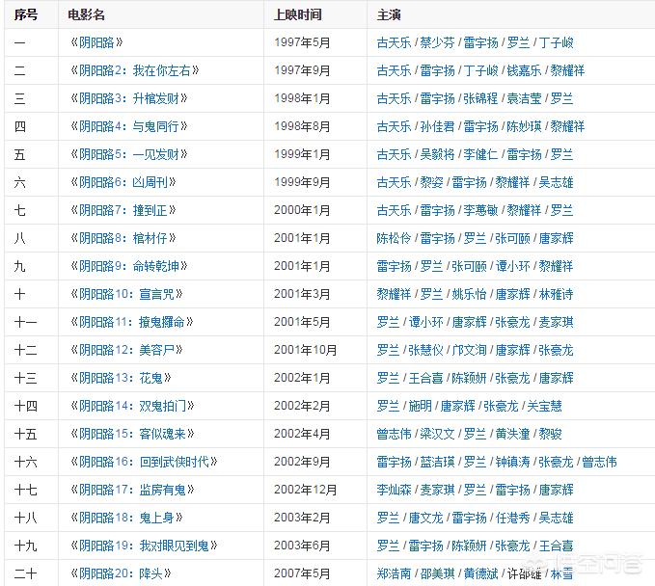Image resolution: width=655 pixels, height=586 pixels.
Task: Open 阴阳路11：撩鬼攞命 movie link
Action: pos(131,322)
